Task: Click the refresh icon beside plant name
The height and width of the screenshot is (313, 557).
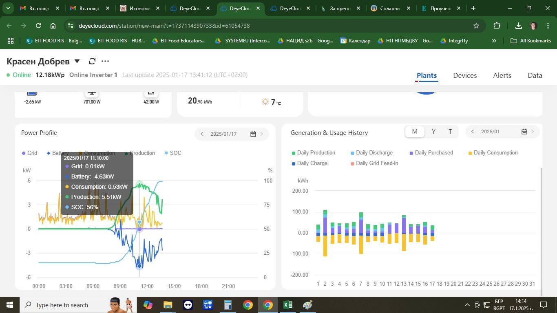Action: pyautogui.click(x=92, y=61)
